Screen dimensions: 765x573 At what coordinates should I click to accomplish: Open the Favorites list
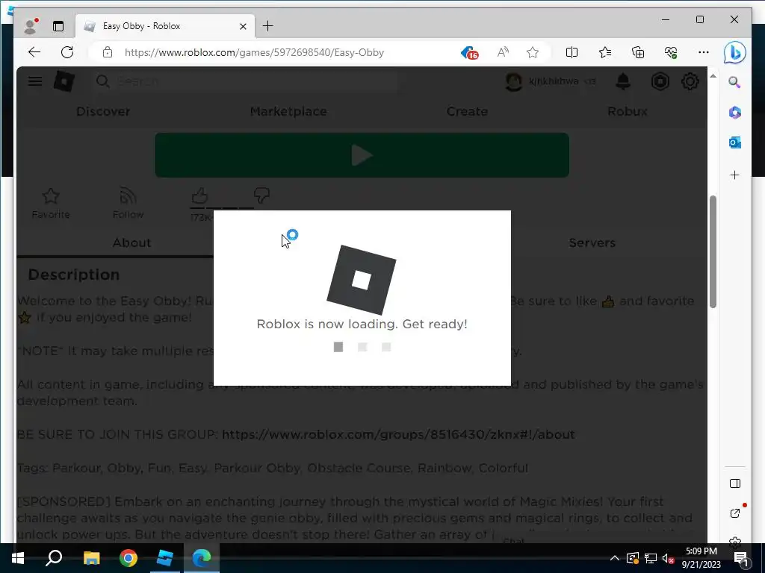coord(605,52)
